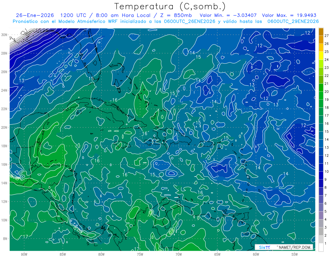334x258 pixels.
Task: Click the 24N latitude axis label
Action: point(5,90)
